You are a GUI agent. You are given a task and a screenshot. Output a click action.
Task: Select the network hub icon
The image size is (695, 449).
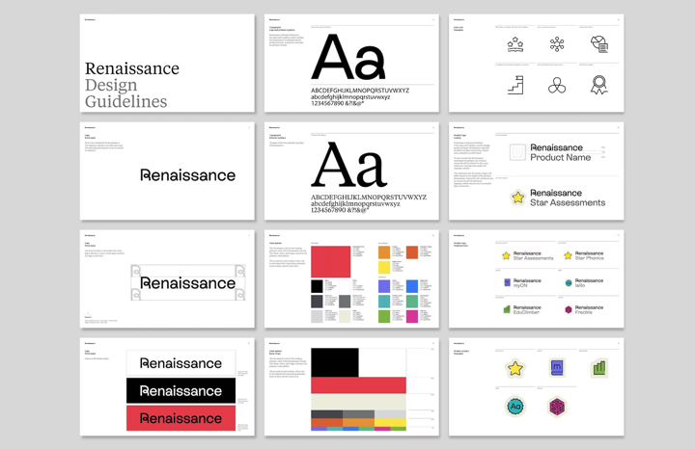[557, 44]
